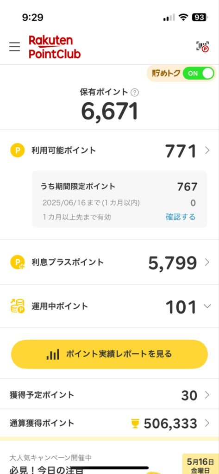Tap the うち期間限定ポイント info box
219x474 pixels.
click(x=119, y=199)
